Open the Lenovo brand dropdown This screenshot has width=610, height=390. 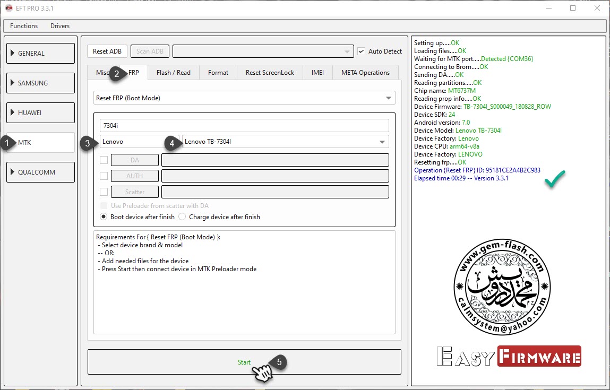pos(139,142)
